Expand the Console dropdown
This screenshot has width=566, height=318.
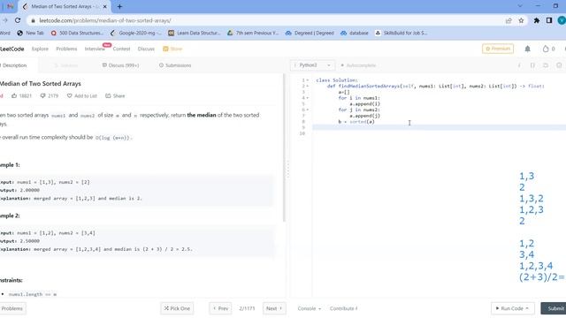click(x=310, y=308)
